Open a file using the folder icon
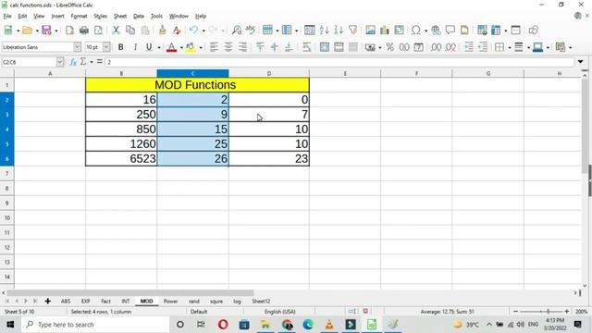This screenshot has height=333, width=592. 27,31
